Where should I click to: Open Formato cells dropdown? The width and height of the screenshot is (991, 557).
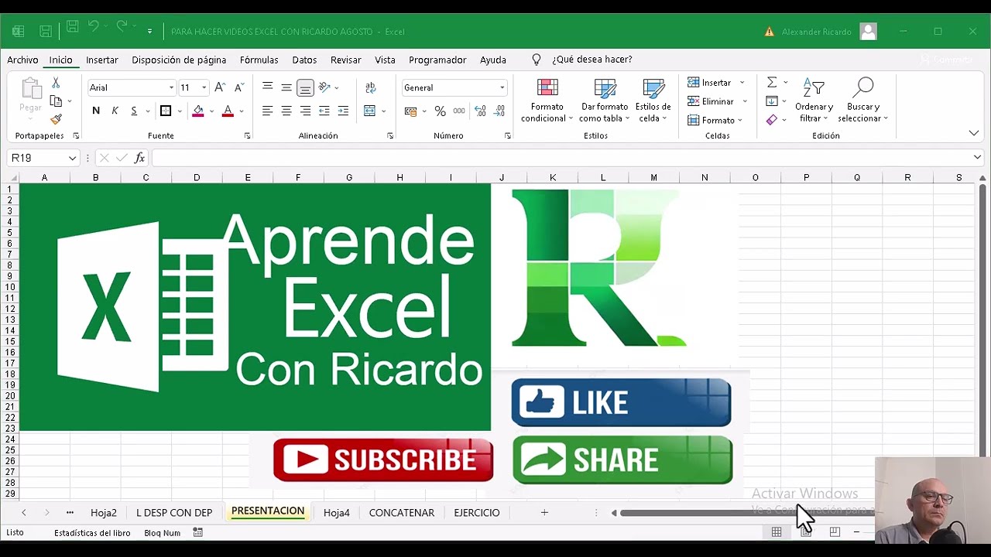715,120
